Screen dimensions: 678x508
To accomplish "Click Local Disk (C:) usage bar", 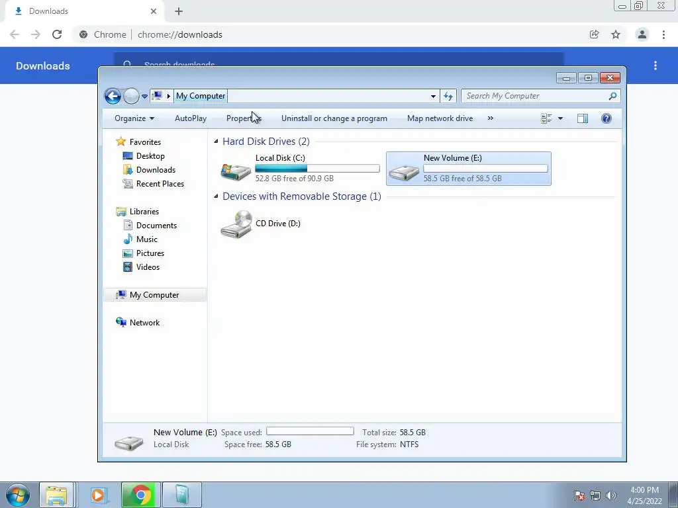I will pos(317,169).
